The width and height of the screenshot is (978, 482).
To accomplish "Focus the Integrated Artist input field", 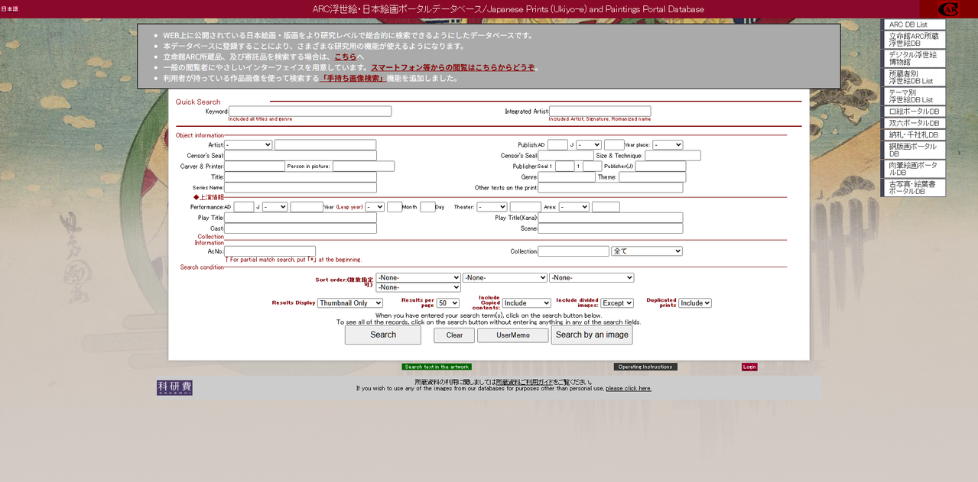I will (600, 112).
